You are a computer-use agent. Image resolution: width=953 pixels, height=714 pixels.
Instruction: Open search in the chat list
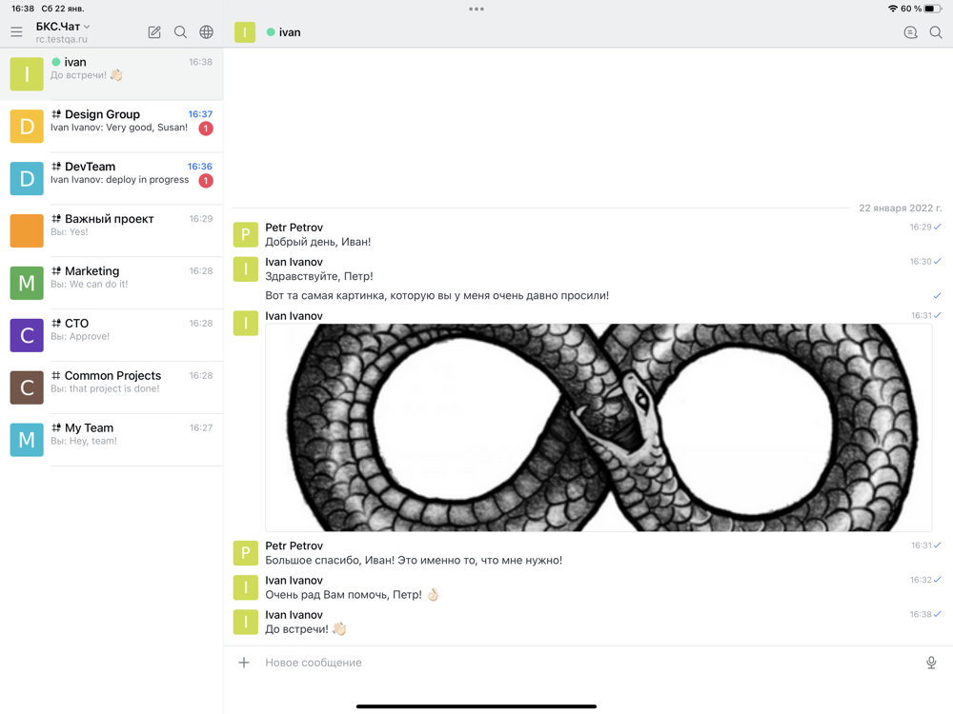pyautogui.click(x=180, y=32)
